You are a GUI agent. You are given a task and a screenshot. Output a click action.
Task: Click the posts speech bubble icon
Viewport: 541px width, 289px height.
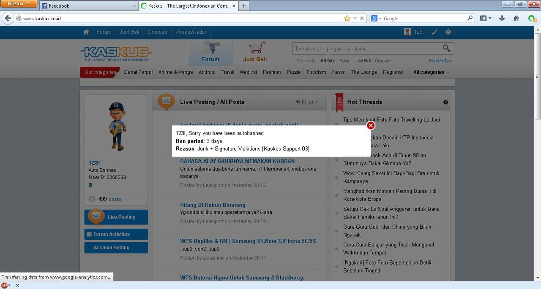pyautogui.click(x=92, y=199)
